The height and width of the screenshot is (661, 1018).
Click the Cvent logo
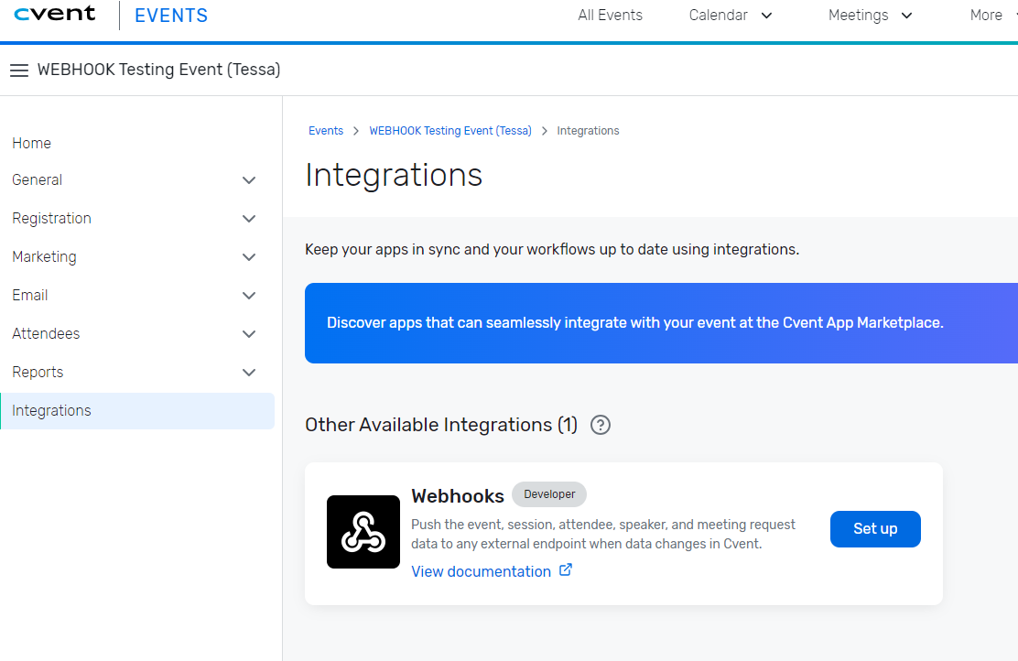55,14
